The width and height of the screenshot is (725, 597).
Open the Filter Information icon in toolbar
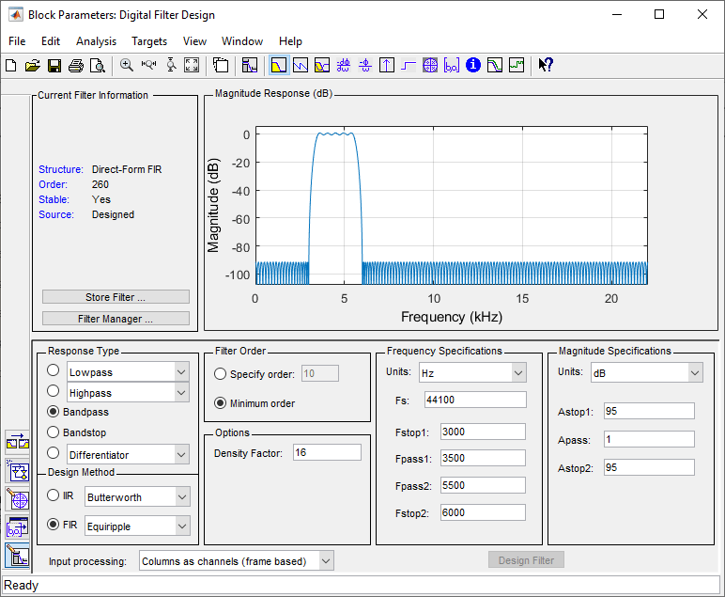pyautogui.click(x=473, y=66)
